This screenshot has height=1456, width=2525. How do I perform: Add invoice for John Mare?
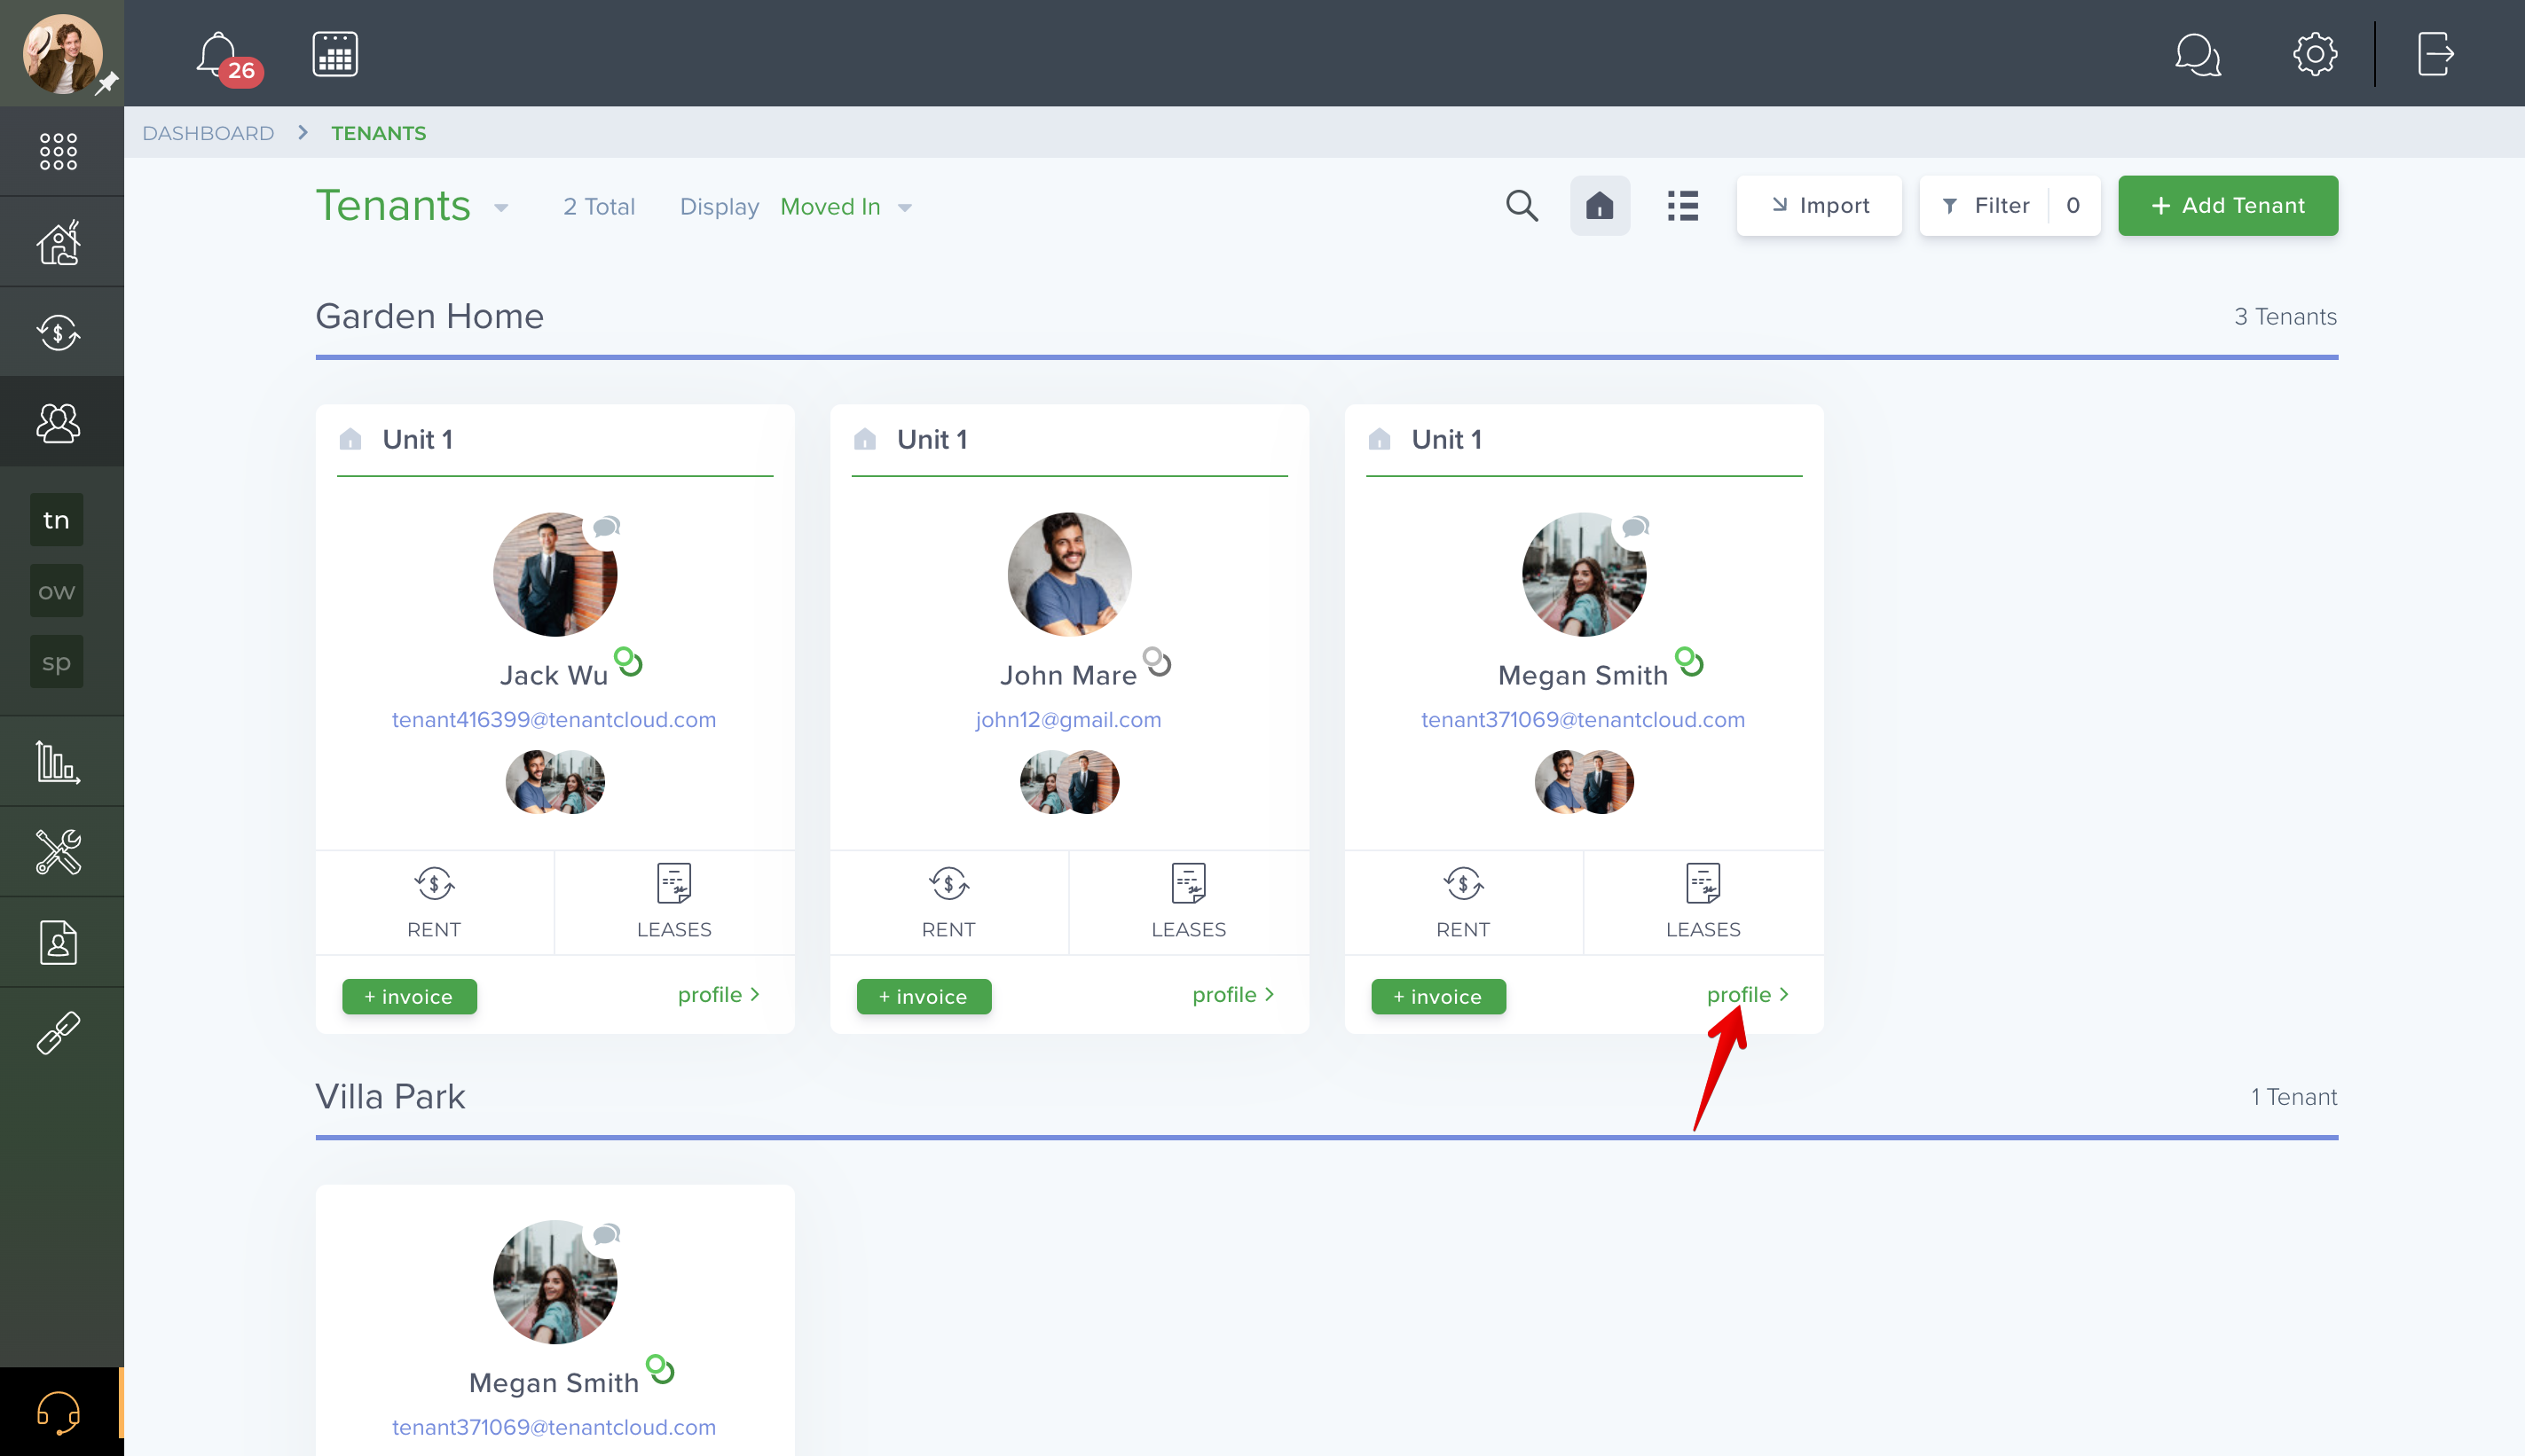[924, 997]
